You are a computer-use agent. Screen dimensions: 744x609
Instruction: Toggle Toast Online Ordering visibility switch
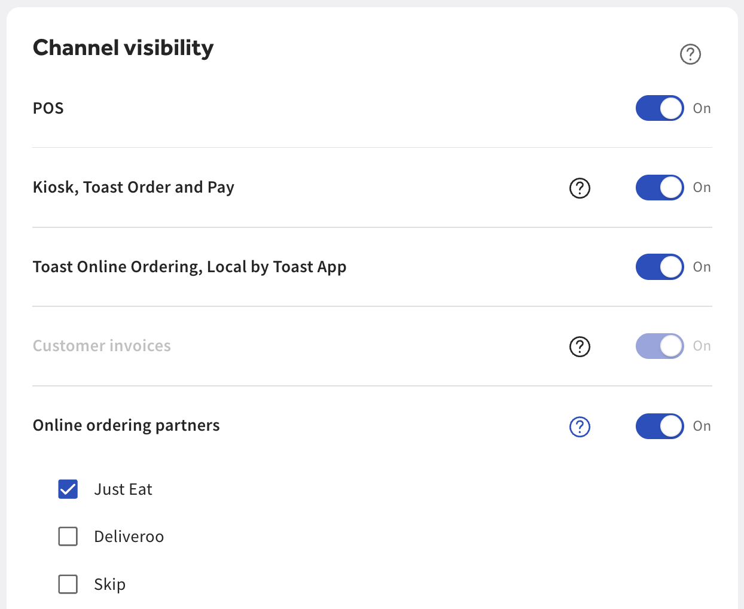659,267
